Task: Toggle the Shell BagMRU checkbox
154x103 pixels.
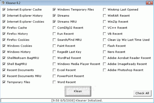Action: click(4, 64)
